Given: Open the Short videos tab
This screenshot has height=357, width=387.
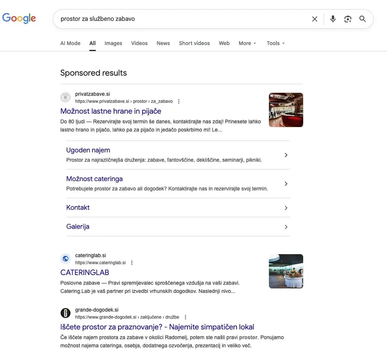Looking at the screenshot, I should click(194, 43).
